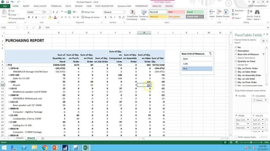Uncheck the Description field checkbox
This screenshot has width=270, height=151.
236,51
